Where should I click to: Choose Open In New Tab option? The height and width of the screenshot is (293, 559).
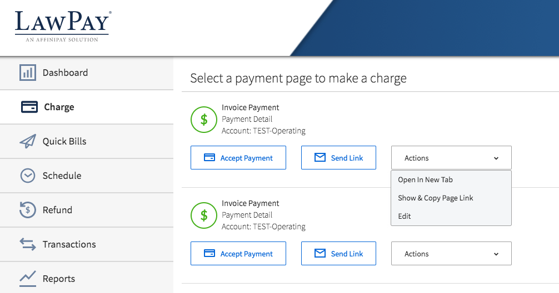pos(451,179)
